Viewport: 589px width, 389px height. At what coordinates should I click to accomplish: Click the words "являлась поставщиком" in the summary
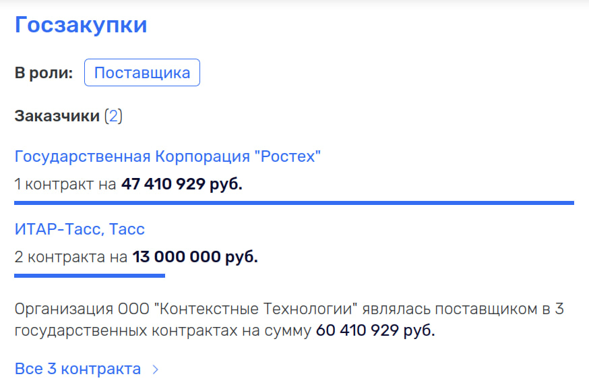pyautogui.click(x=446, y=309)
